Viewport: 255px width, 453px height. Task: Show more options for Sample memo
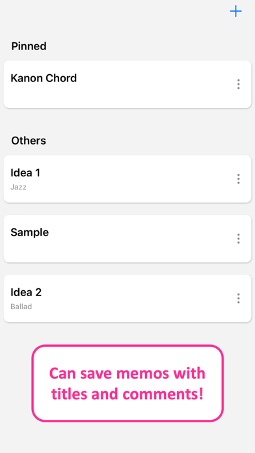pyautogui.click(x=238, y=239)
